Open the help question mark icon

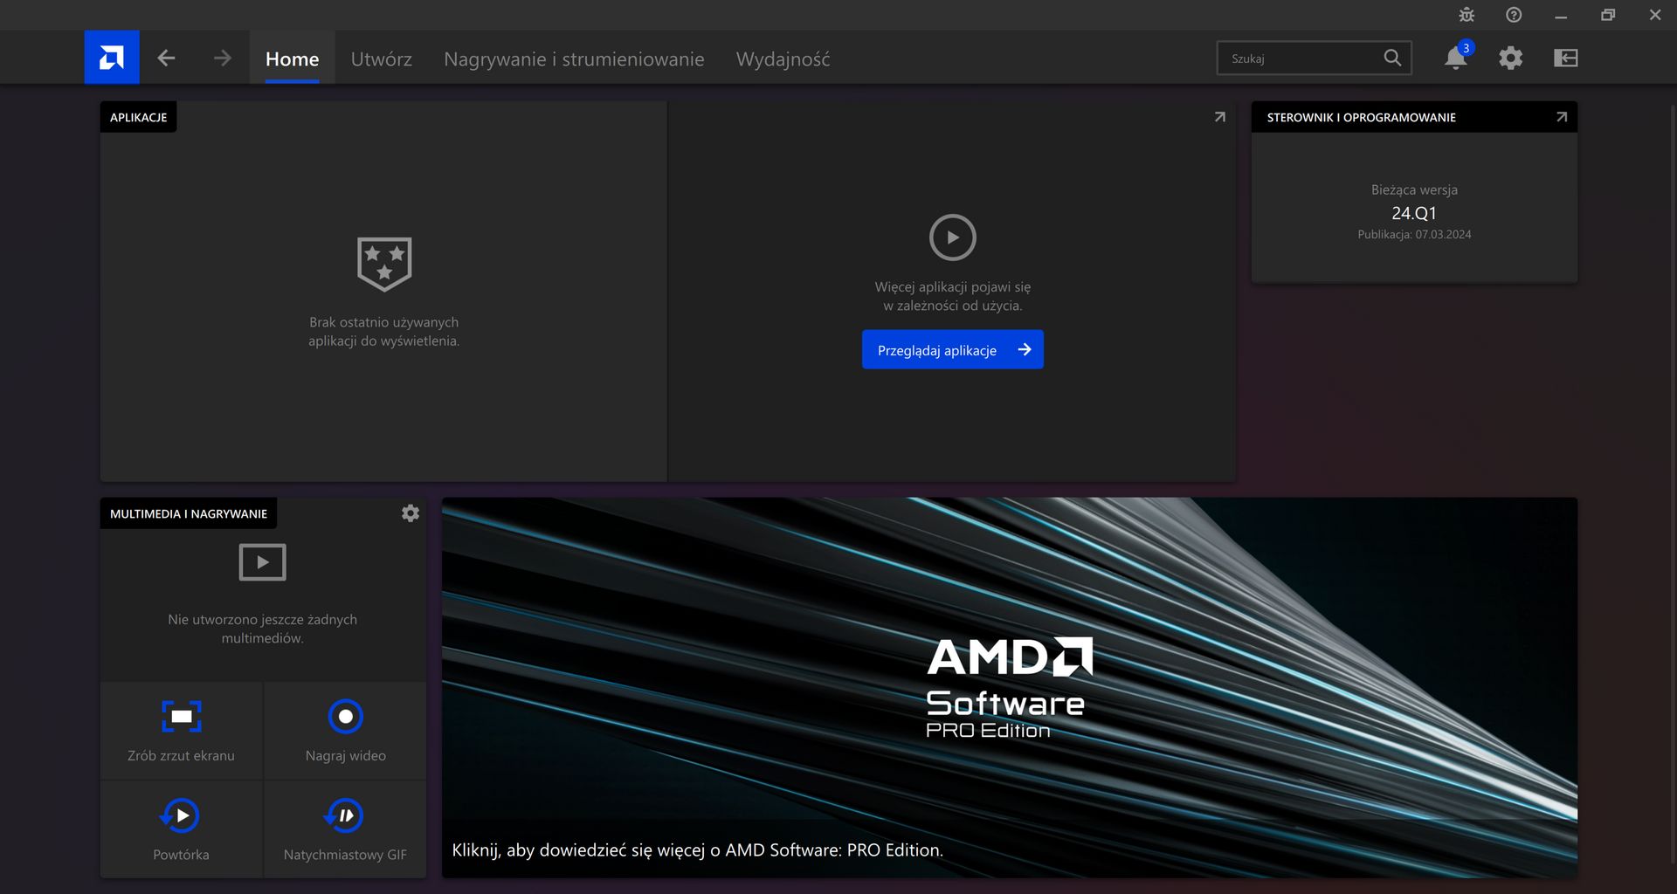[x=1514, y=15]
